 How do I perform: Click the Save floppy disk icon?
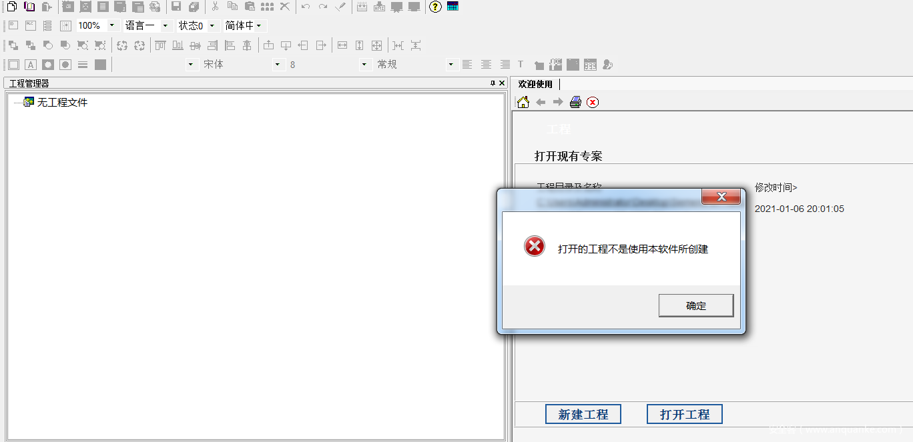pos(176,7)
